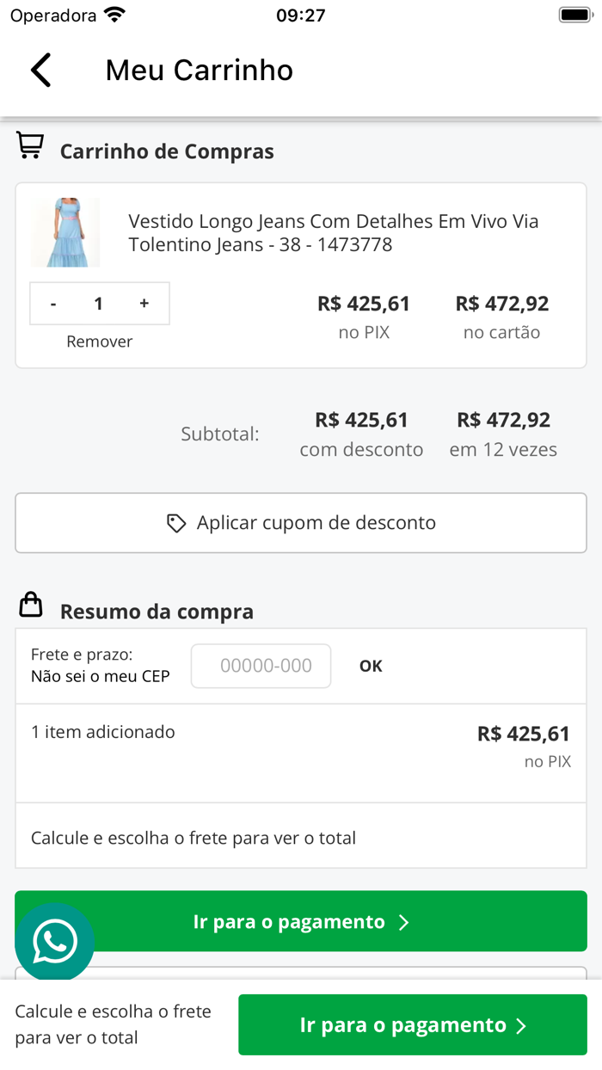This screenshot has height=1070, width=602.
Task: Select the quantity value between minus and plus
Action: [x=98, y=303]
